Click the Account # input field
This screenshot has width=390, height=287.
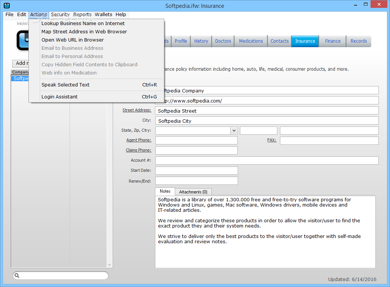(267, 161)
